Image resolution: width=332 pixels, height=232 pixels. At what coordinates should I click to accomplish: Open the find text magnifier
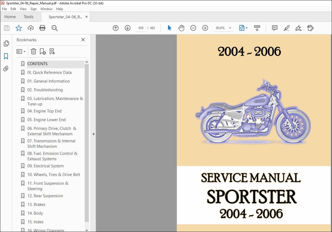click(54, 28)
